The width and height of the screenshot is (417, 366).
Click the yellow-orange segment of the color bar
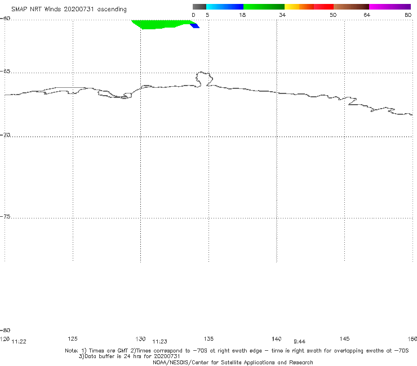299,7
